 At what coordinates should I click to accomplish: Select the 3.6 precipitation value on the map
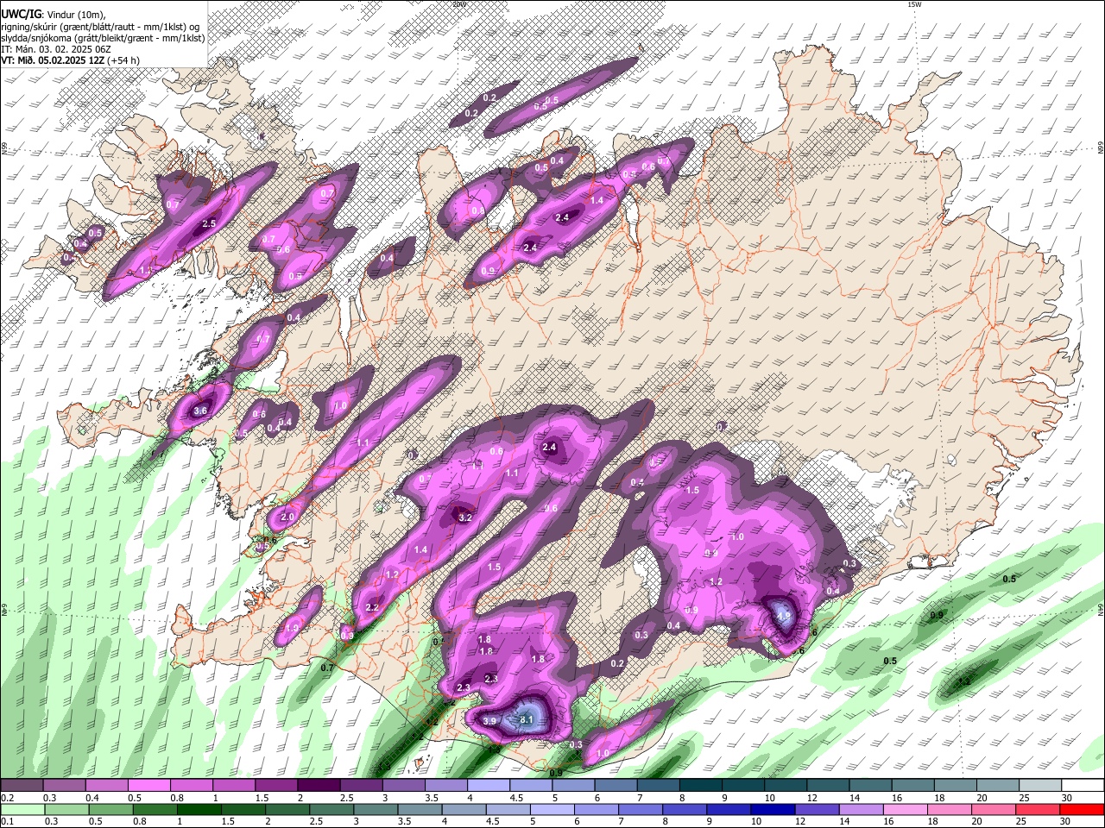(201, 411)
